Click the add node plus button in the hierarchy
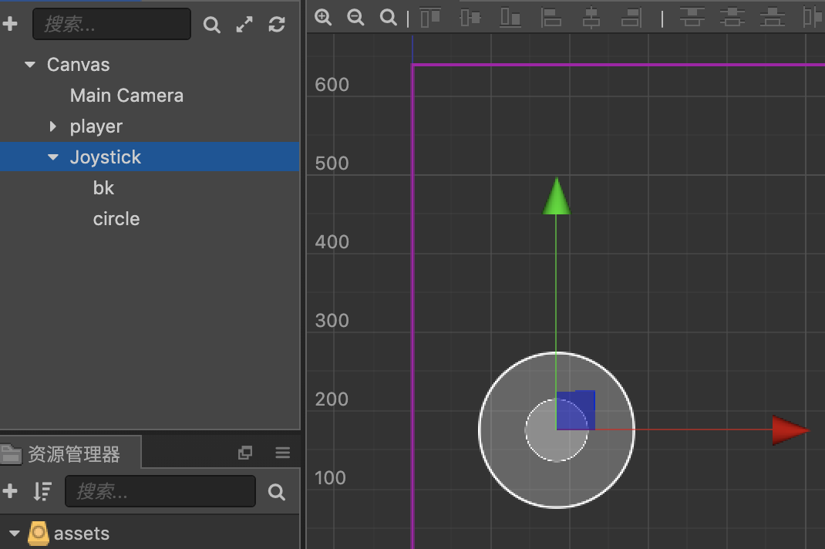Screen dimensions: 825x549 [x=10, y=24]
